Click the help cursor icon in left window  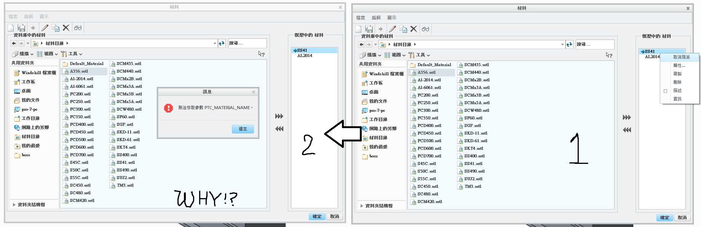262,54
